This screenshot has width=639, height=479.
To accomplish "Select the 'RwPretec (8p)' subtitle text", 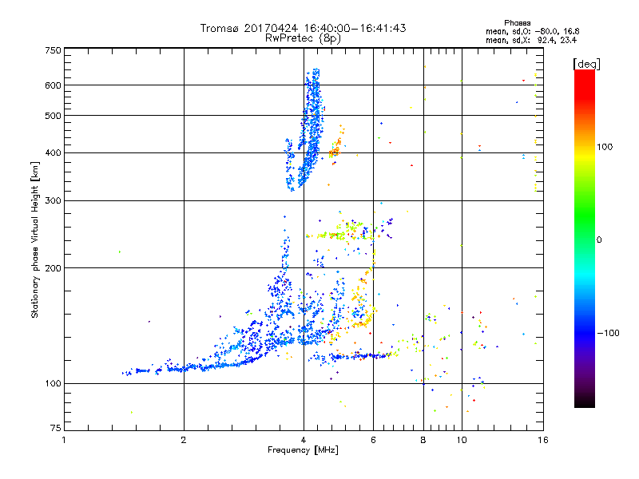I will (303, 38).
